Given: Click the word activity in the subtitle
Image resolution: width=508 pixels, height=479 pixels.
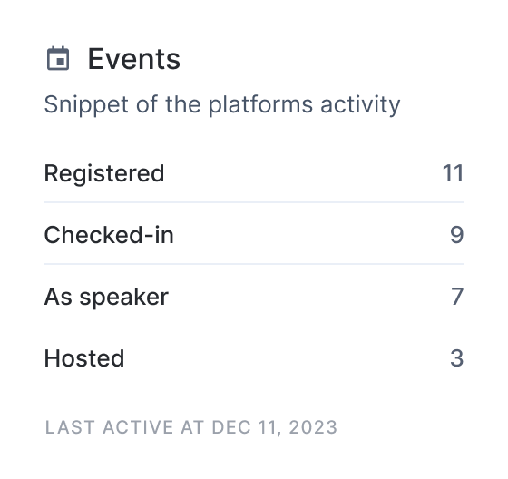Looking at the screenshot, I should click(x=360, y=105).
